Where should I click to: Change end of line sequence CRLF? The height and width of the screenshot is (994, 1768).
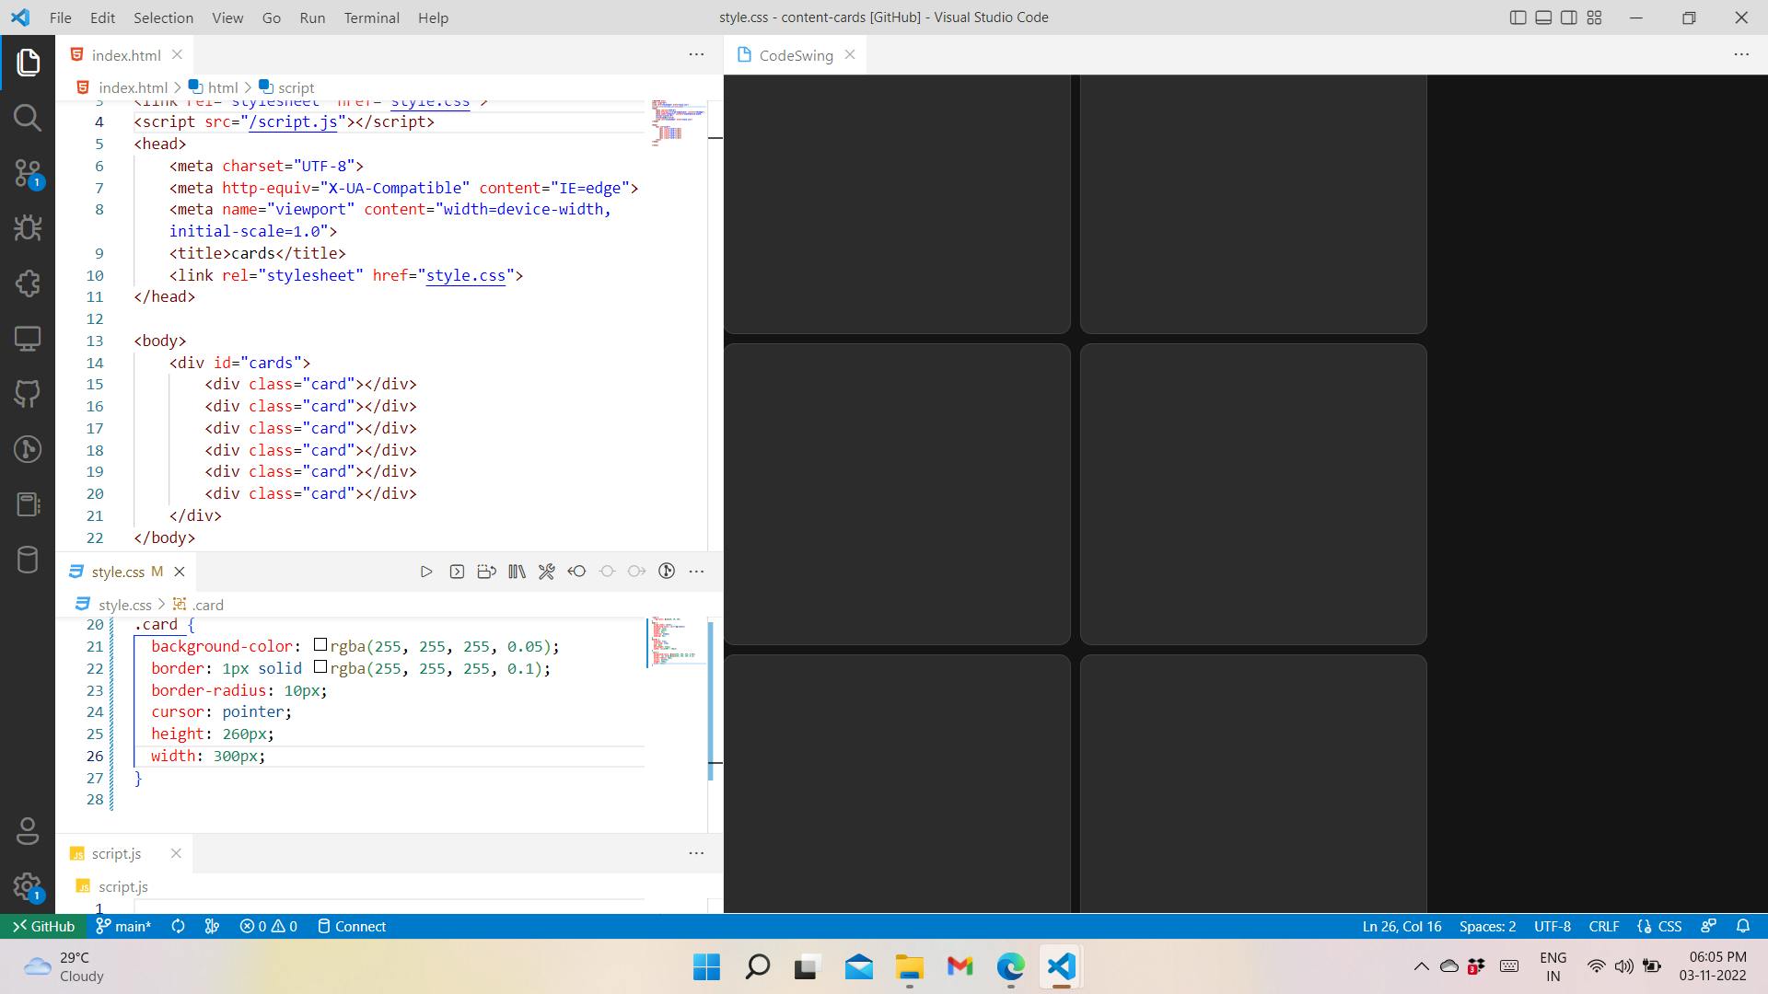pos(1603,926)
